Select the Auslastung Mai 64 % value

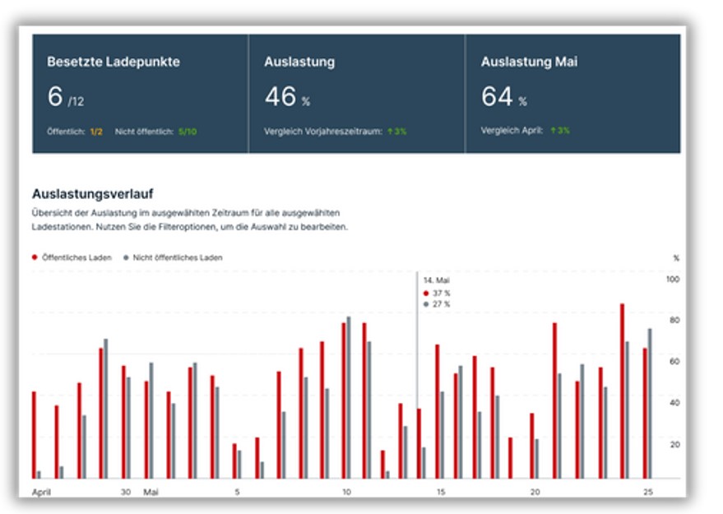pos(503,97)
